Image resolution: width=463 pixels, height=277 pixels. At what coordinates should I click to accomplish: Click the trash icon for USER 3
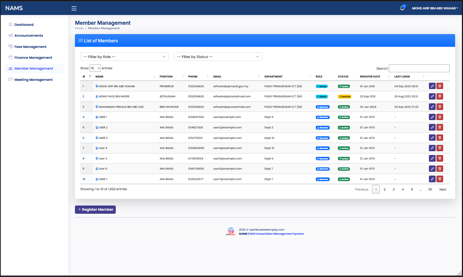click(440, 138)
